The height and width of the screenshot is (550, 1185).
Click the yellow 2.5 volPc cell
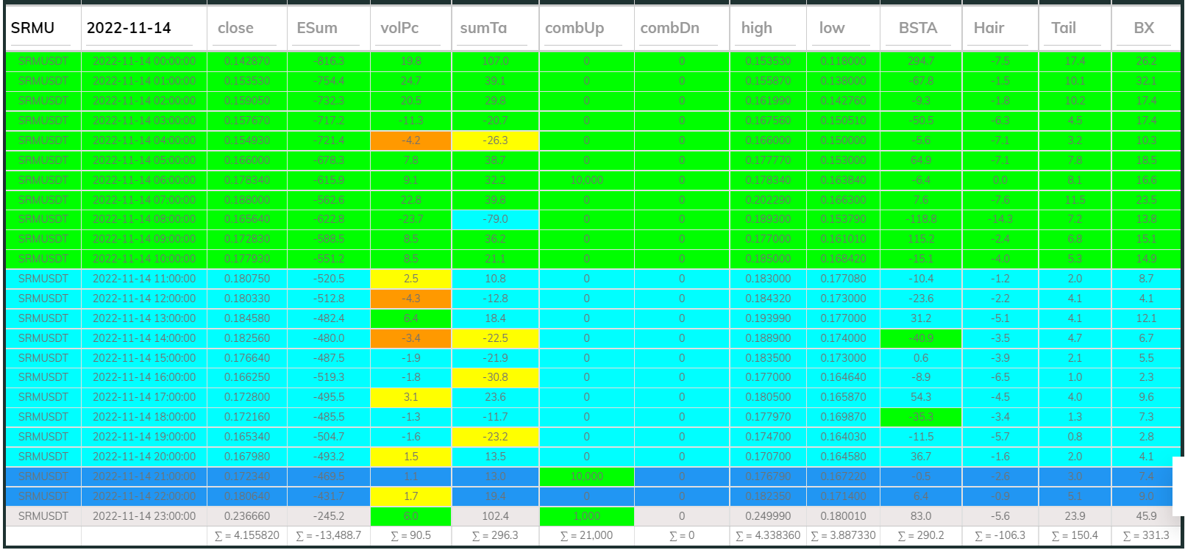(410, 279)
